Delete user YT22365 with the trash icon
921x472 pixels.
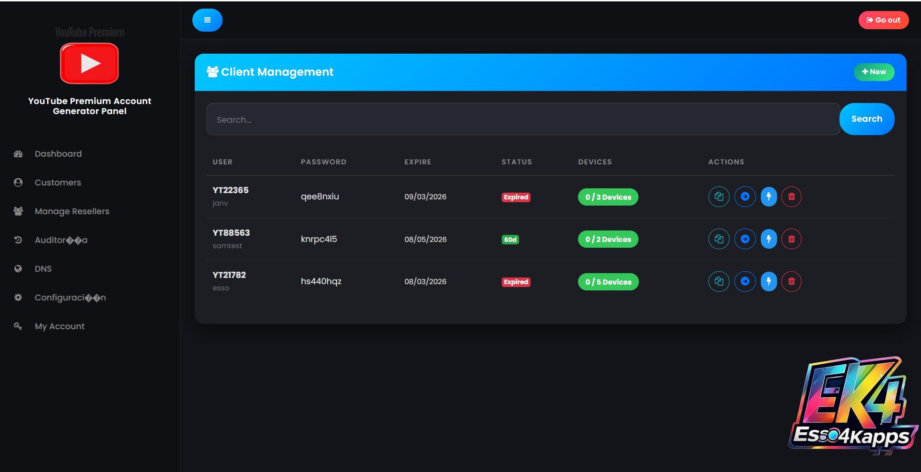pos(791,196)
